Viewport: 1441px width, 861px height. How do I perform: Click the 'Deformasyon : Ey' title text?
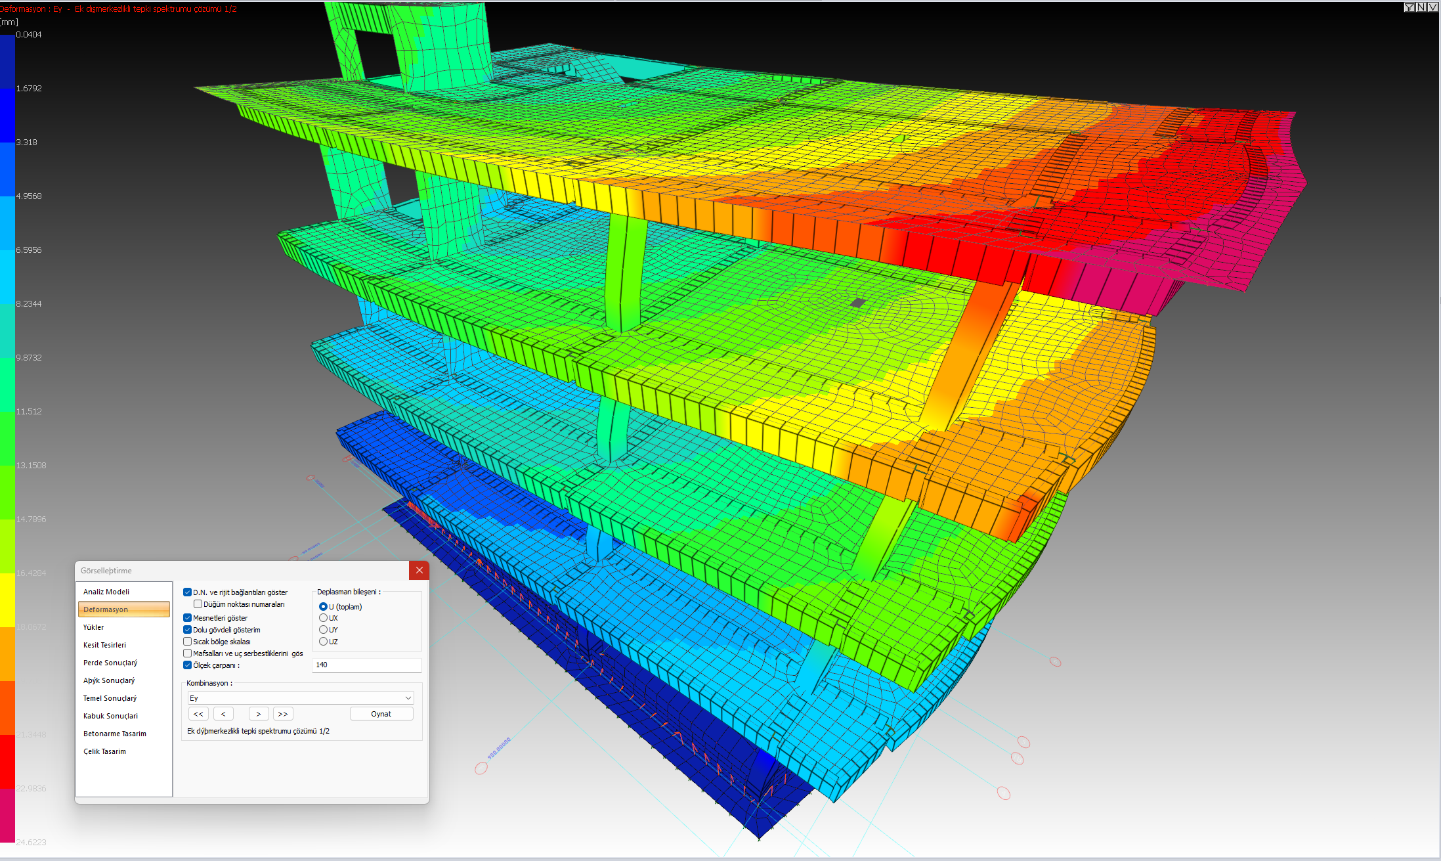coord(31,9)
